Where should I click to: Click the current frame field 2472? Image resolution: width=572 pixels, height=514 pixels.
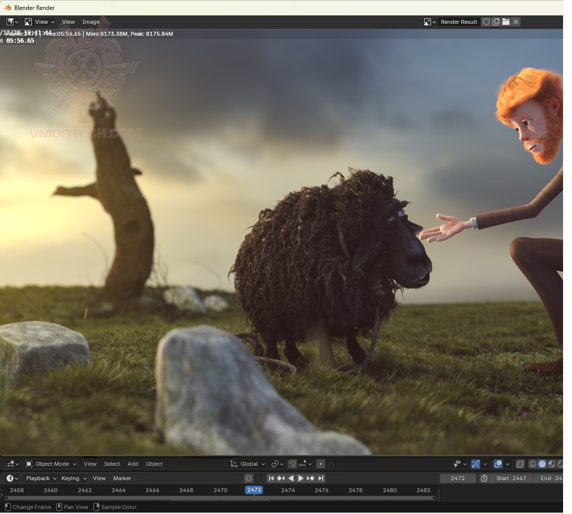(457, 478)
